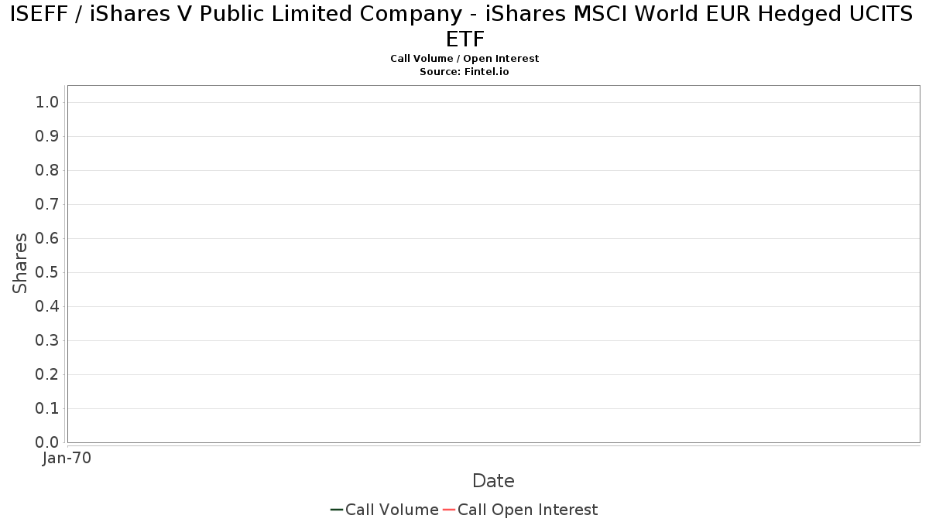Click the 0.0 y-axis tick label
Screen dimensions: 929x522
47,442
